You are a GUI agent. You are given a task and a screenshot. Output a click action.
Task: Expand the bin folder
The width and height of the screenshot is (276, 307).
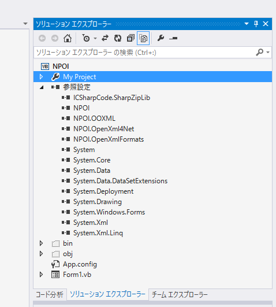pos(41,243)
